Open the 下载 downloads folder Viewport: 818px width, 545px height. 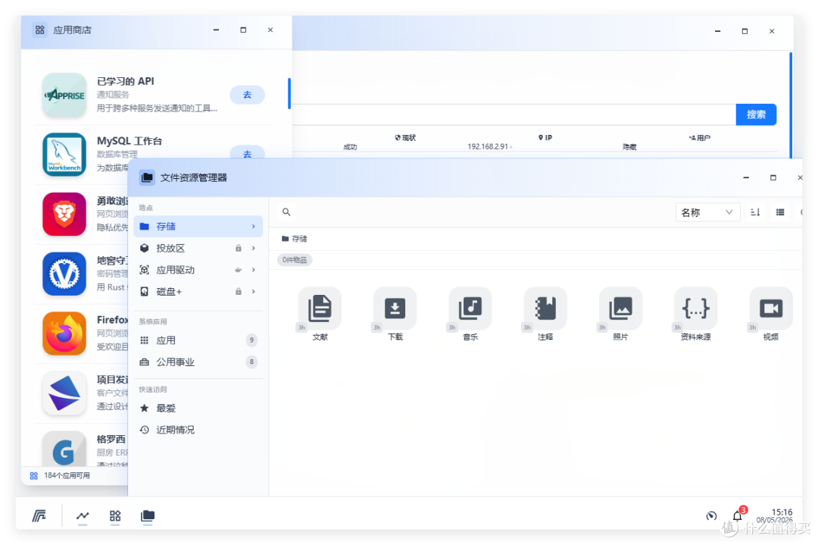(x=395, y=308)
